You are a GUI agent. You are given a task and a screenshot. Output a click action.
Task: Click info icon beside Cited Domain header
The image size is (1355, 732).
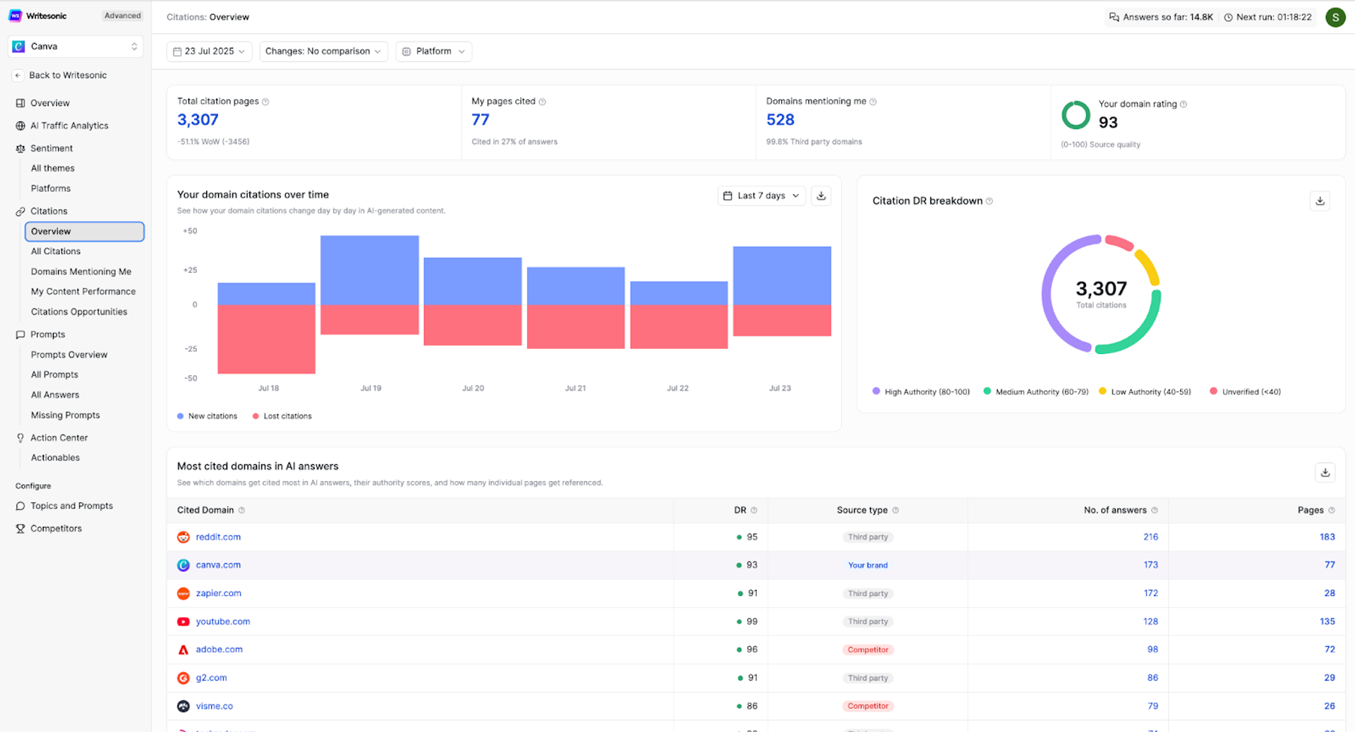[241, 511]
